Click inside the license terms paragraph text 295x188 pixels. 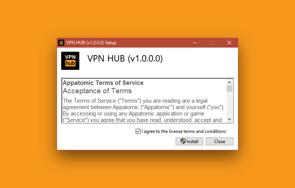click(x=144, y=110)
